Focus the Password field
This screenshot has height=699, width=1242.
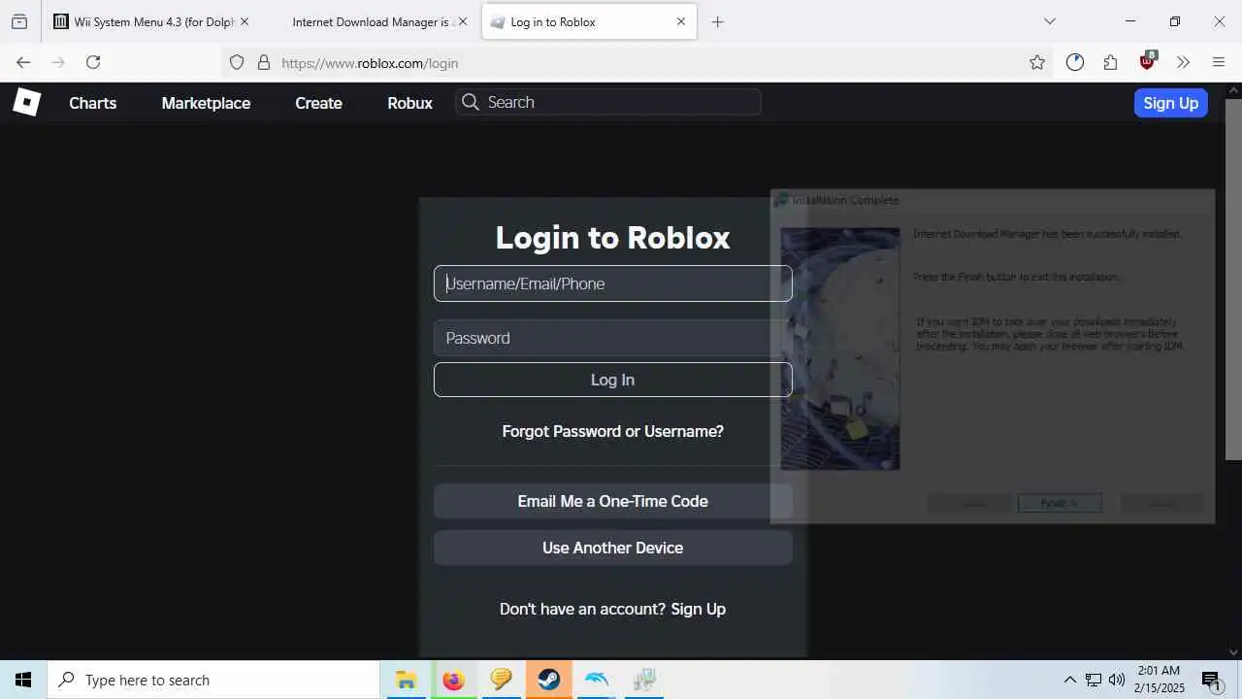612,338
